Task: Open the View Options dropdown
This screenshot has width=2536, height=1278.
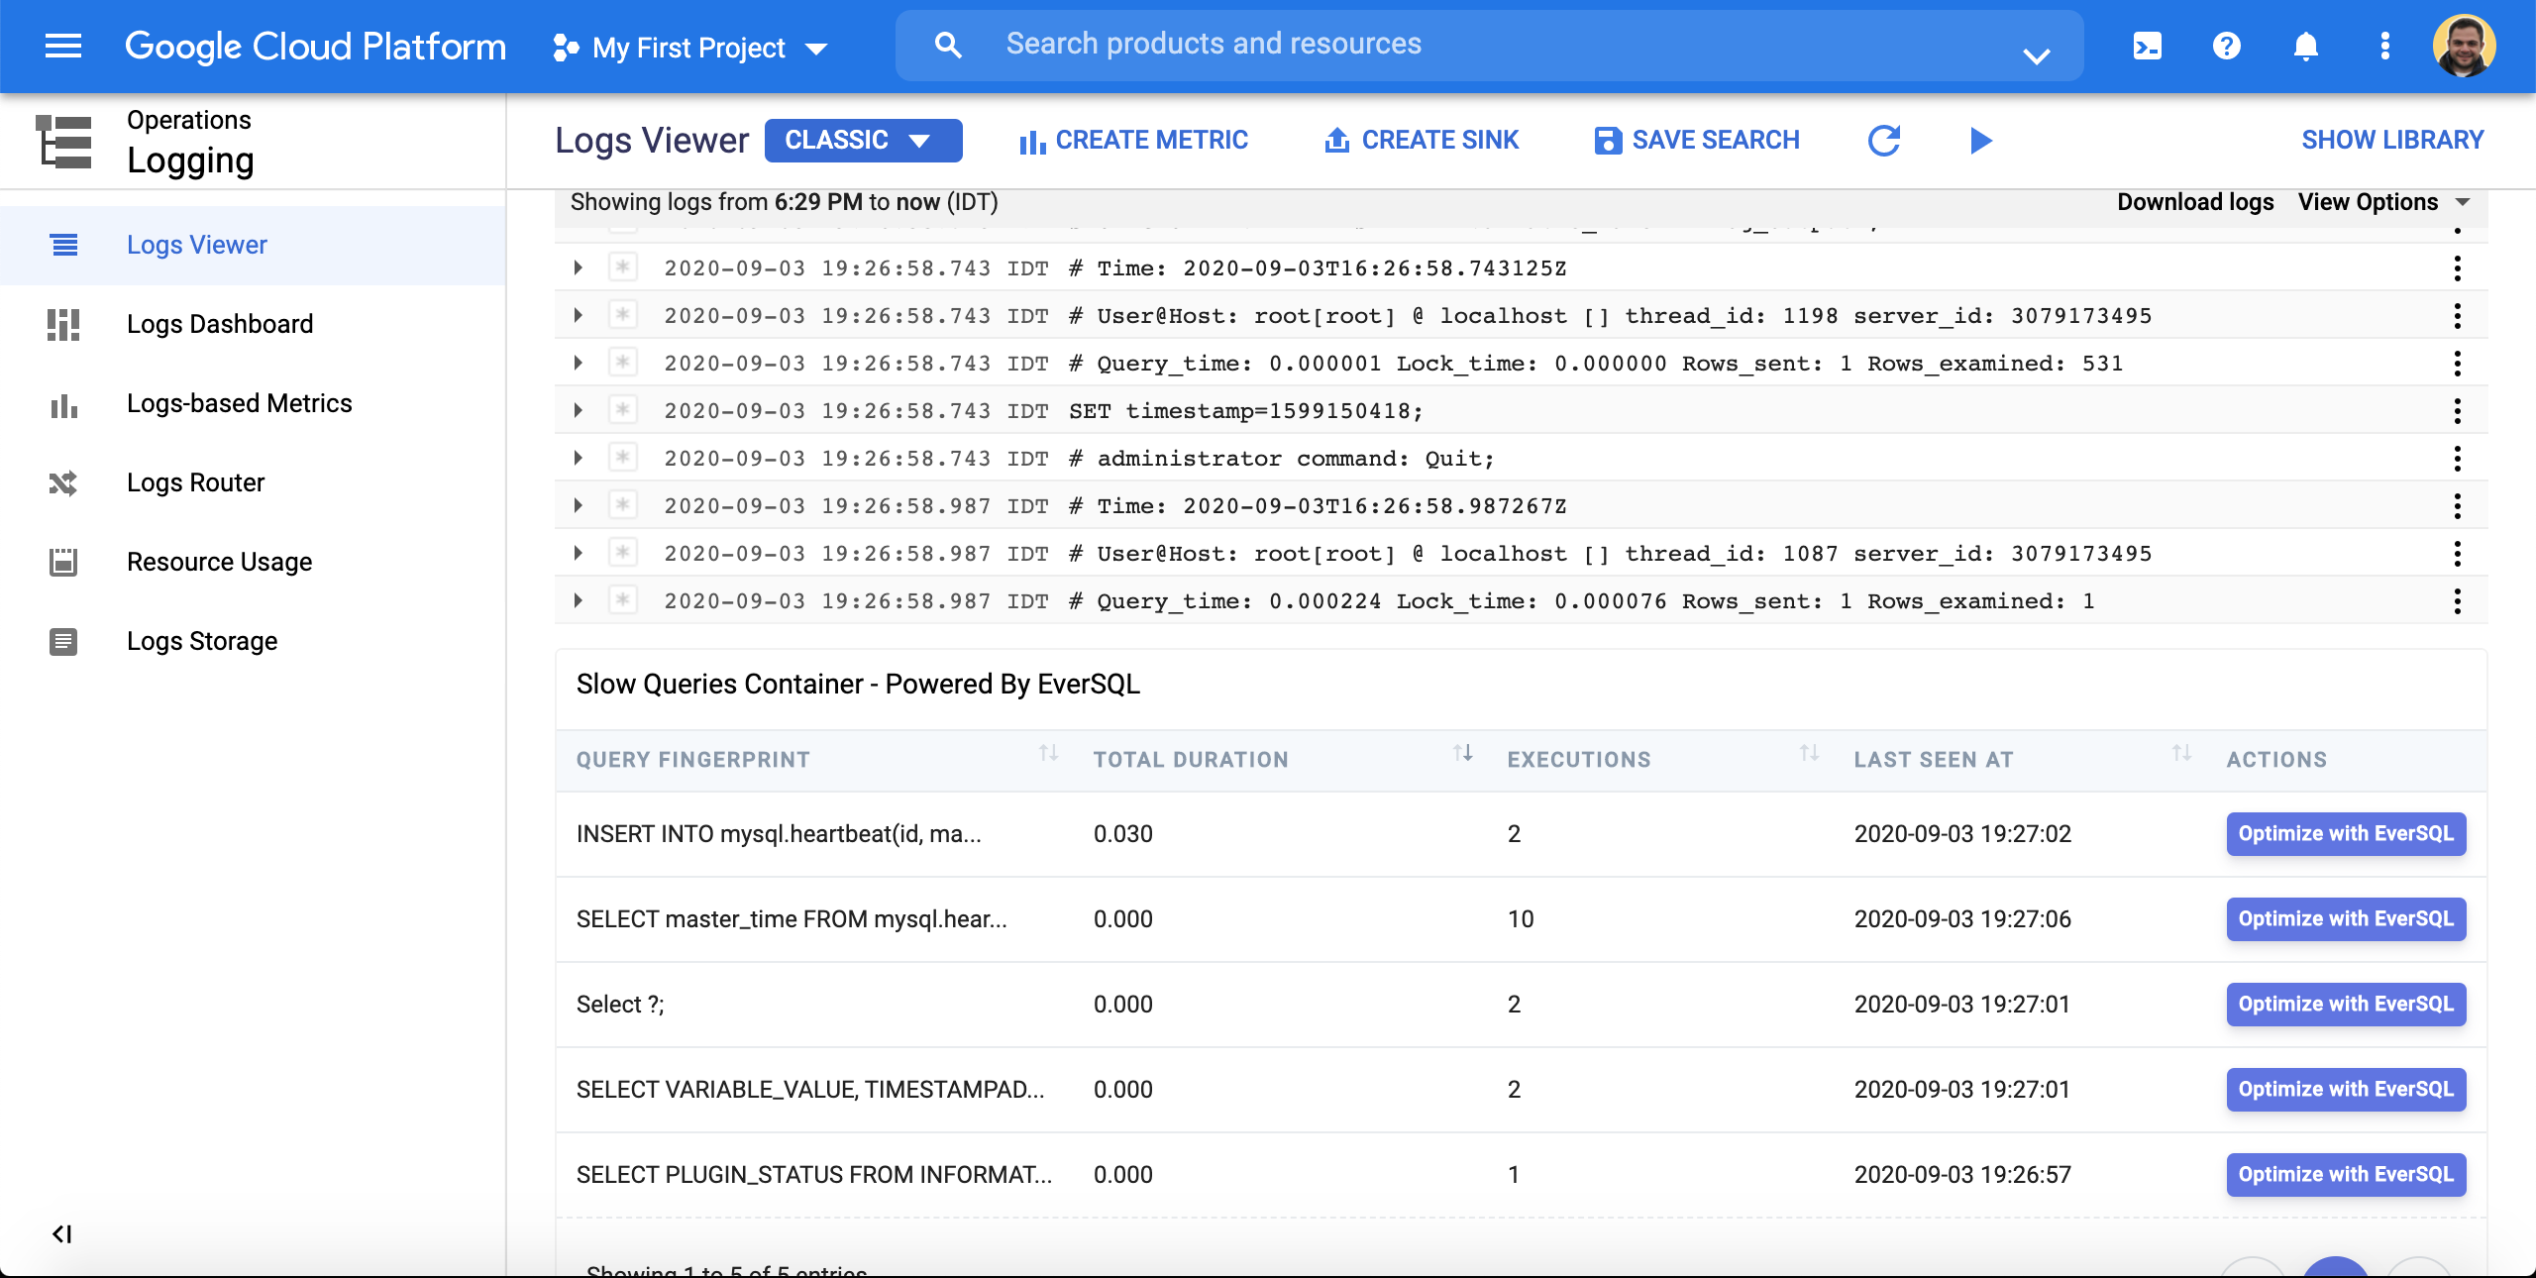Action: [x=2383, y=202]
